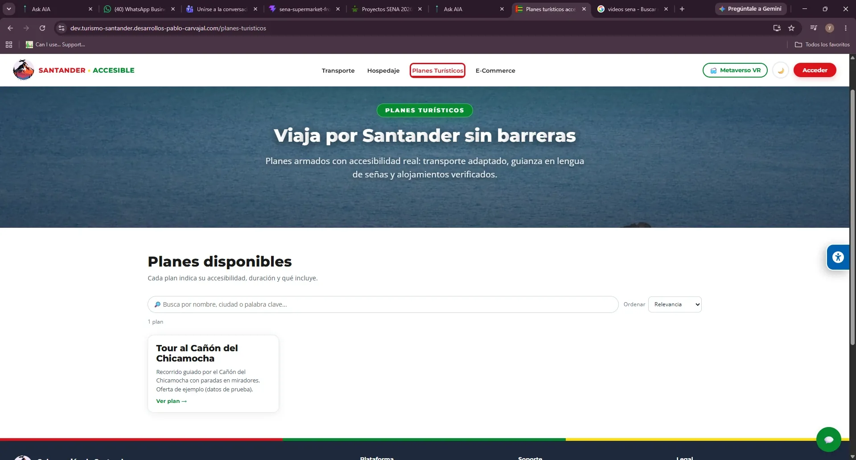This screenshot has height=460, width=856.
Task: Open the Chrome profile avatar
Action: coord(830,28)
